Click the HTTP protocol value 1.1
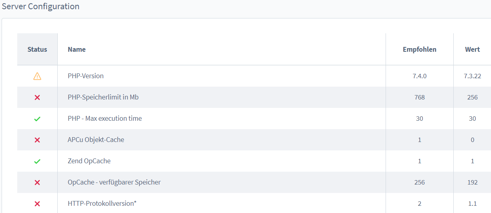The width and height of the screenshot is (491, 213). (x=472, y=203)
